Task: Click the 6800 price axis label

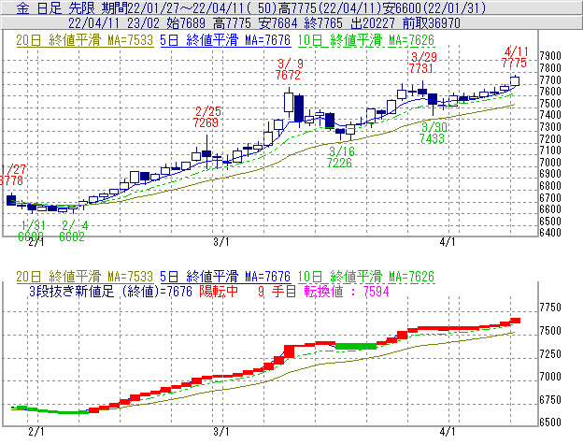Action: pyautogui.click(x=550, y=186)
